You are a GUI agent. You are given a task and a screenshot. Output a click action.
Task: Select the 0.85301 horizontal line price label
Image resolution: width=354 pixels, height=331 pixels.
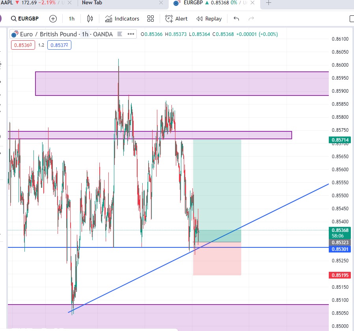(340, 249)
